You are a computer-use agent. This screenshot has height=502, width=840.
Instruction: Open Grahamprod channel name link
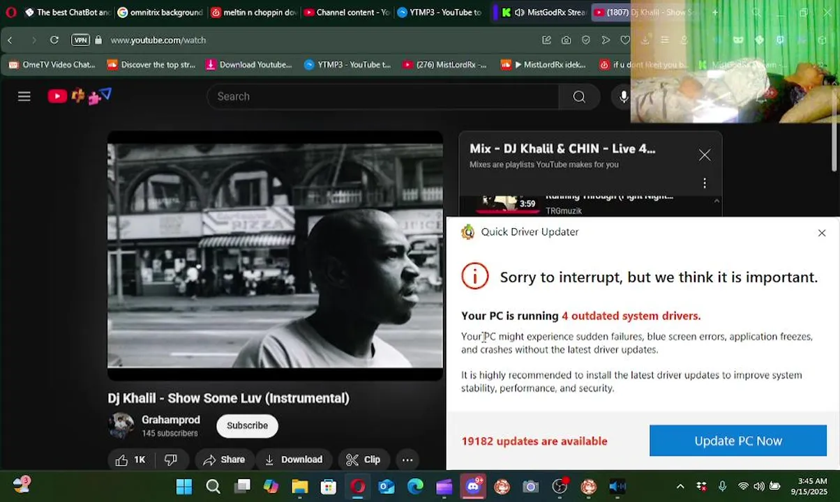click(x=171, y=420)
